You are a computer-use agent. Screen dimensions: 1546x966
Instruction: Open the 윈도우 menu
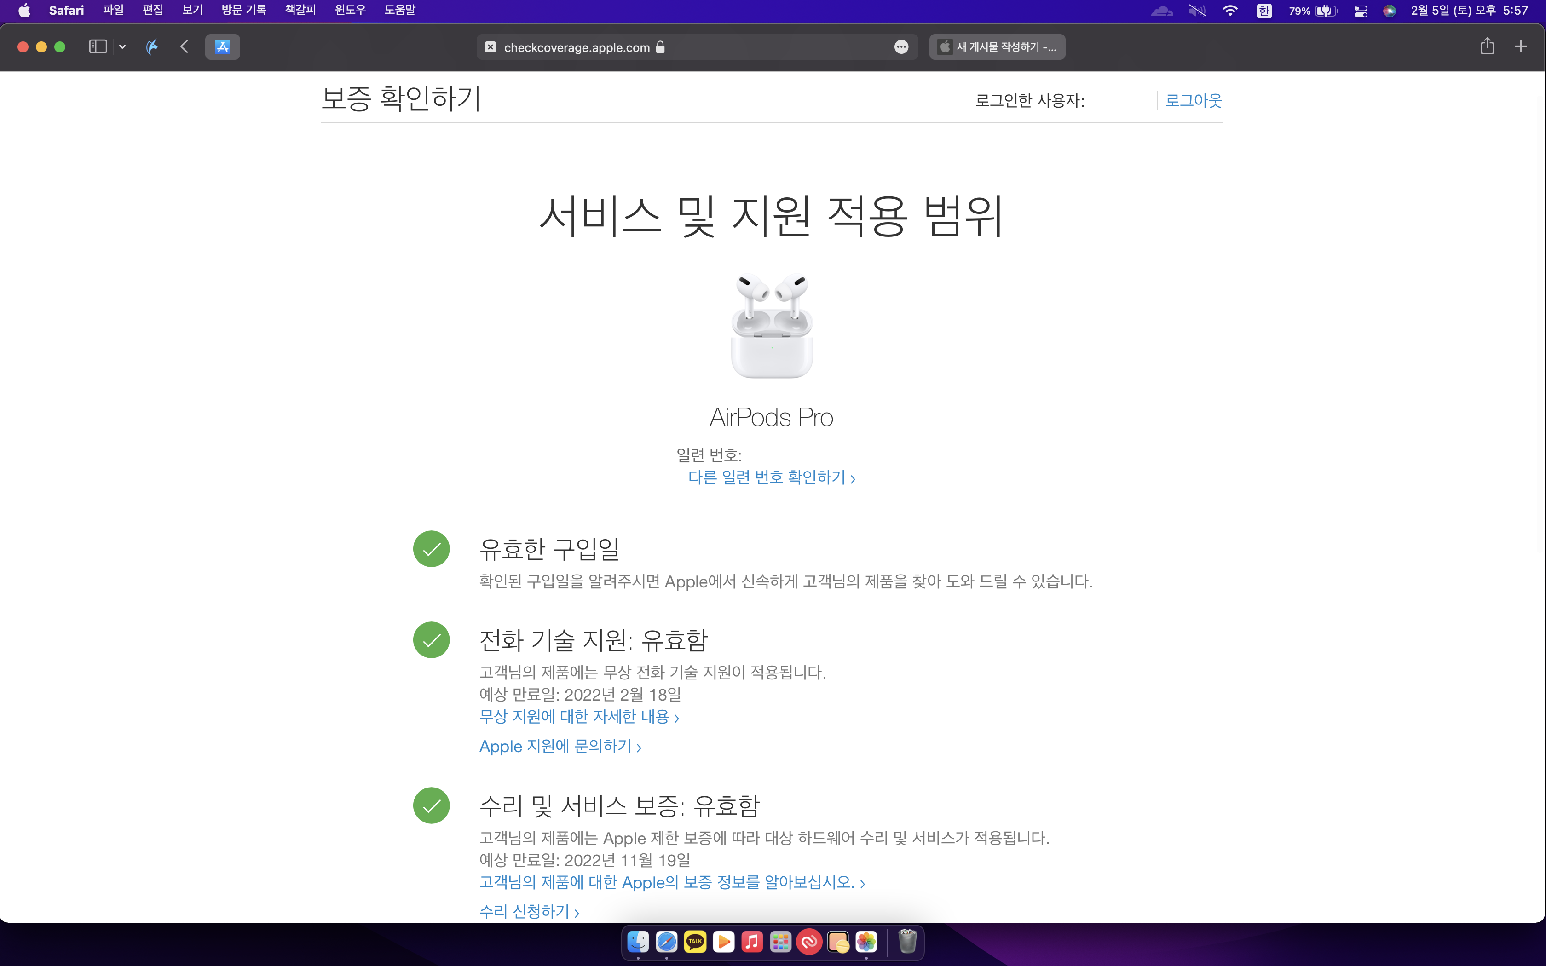(350, 10)
